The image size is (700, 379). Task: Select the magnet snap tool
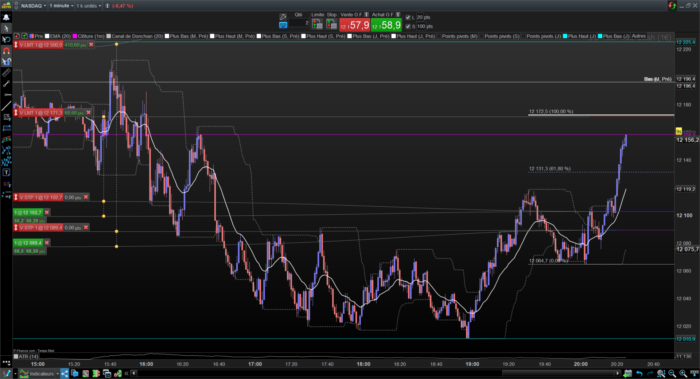tap(6, 51)
